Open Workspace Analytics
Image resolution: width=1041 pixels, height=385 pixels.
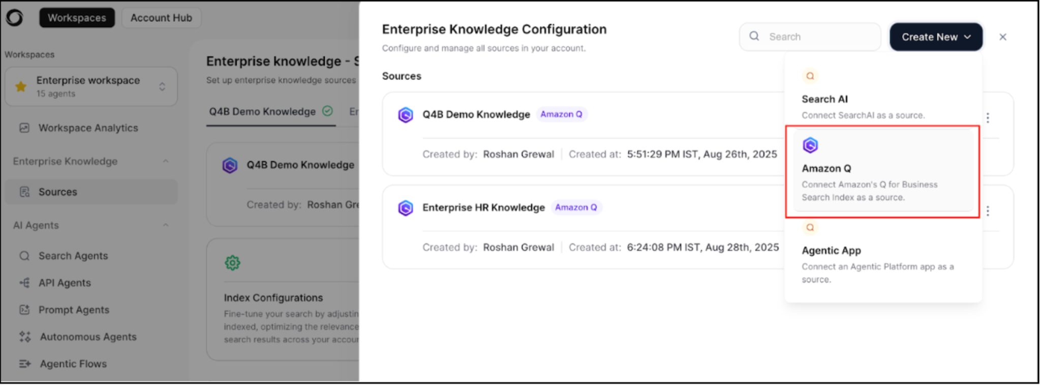[x=88, y=128]
